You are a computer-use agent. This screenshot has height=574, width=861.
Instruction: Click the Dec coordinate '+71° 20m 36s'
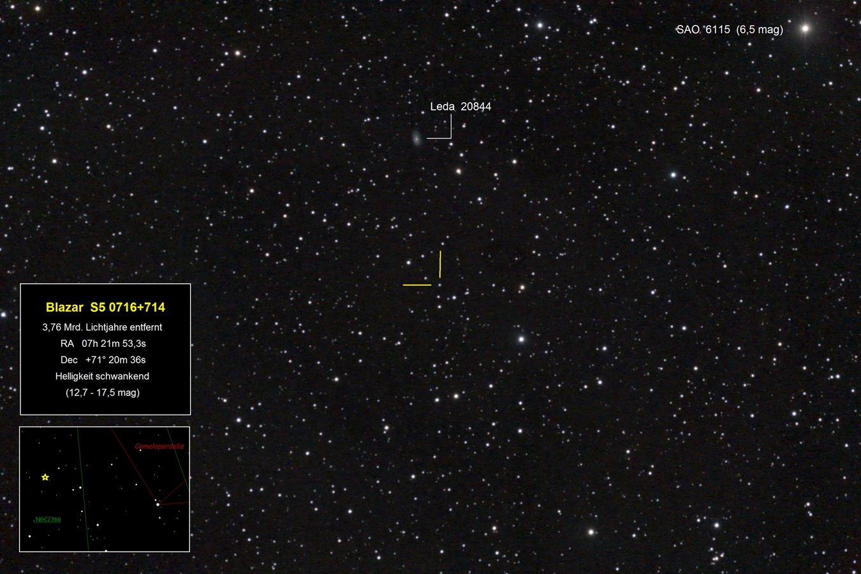115,360
